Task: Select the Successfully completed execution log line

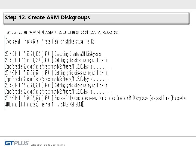Action: 95,101
